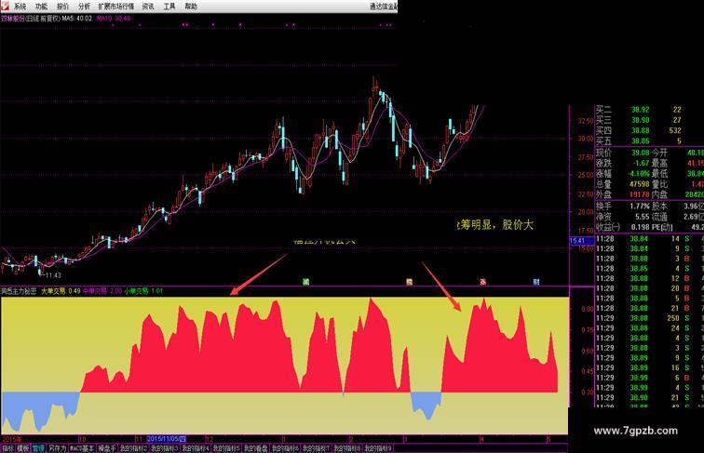
Task: Switch to the 我的指标5 tab
Action: pos(226,448)
